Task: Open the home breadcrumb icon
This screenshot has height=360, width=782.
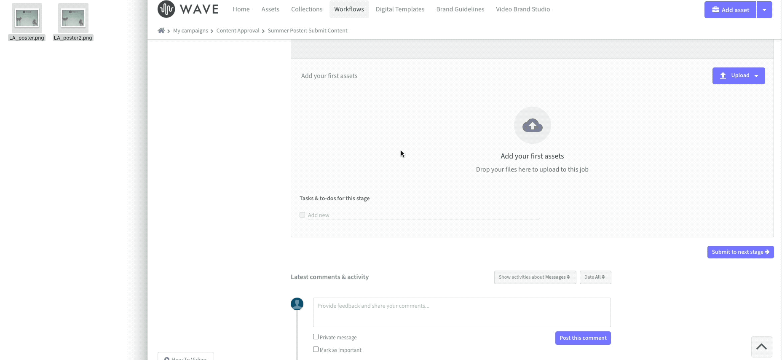Action: (x=161, y=30)
